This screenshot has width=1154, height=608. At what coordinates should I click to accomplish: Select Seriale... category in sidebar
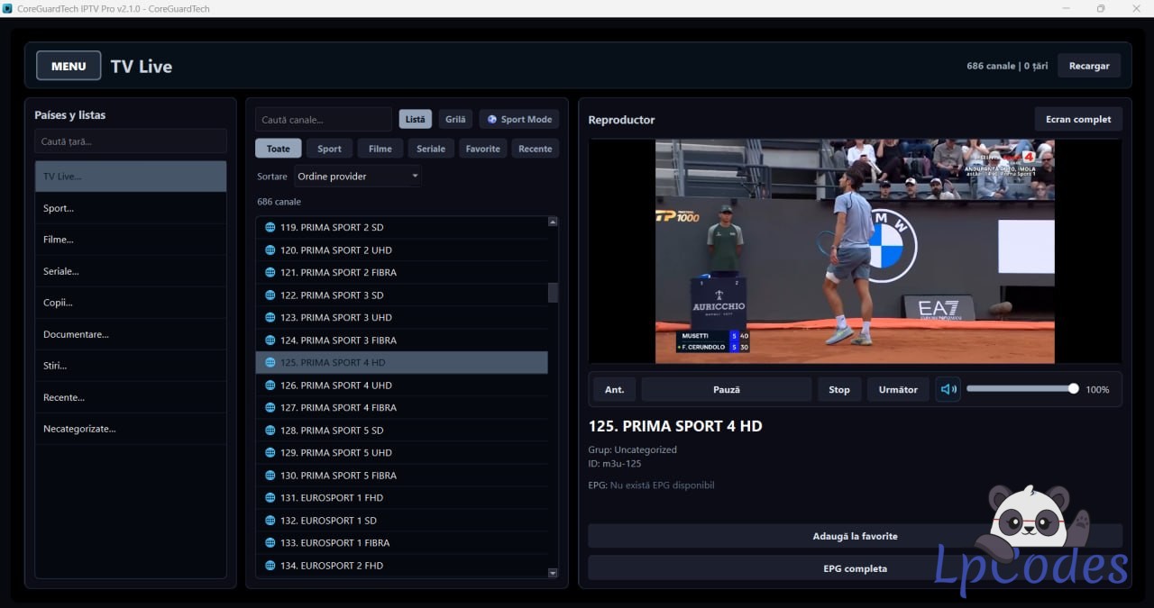pyautogui.click(x=131, y=271)
